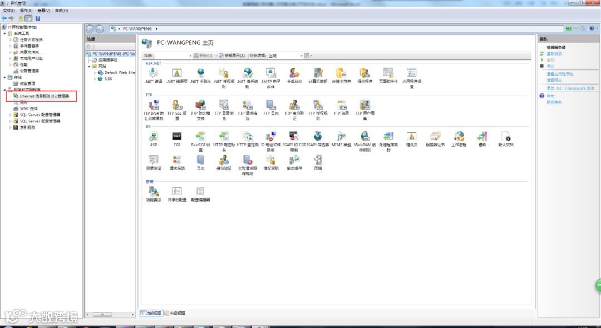
Task: Expand the 事件查看器 tree node
Action: [11, 46]
